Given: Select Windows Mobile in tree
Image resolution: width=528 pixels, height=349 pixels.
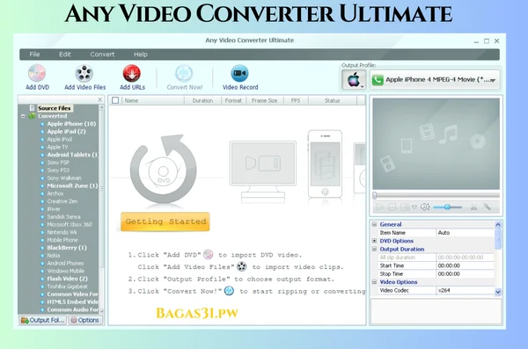Looking at the screenshot, I should coord(66,271).
